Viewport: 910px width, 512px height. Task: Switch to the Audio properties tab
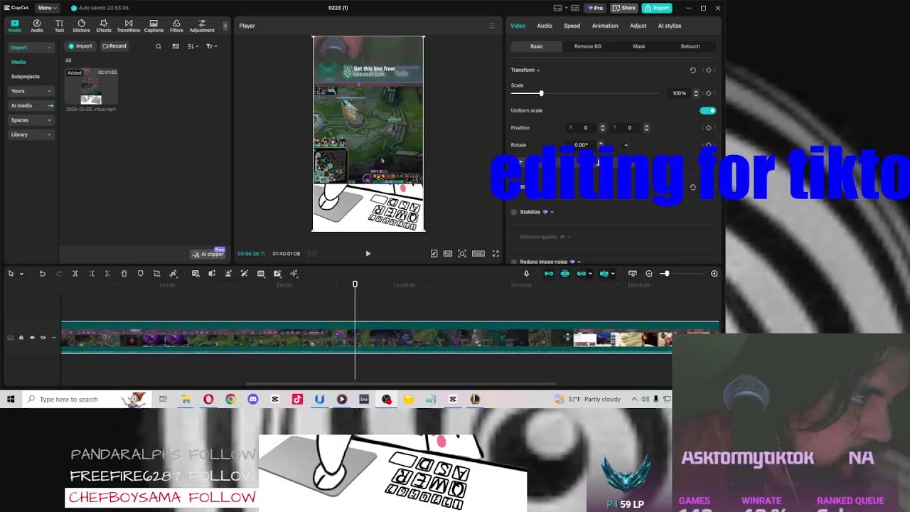click(545, 26)
